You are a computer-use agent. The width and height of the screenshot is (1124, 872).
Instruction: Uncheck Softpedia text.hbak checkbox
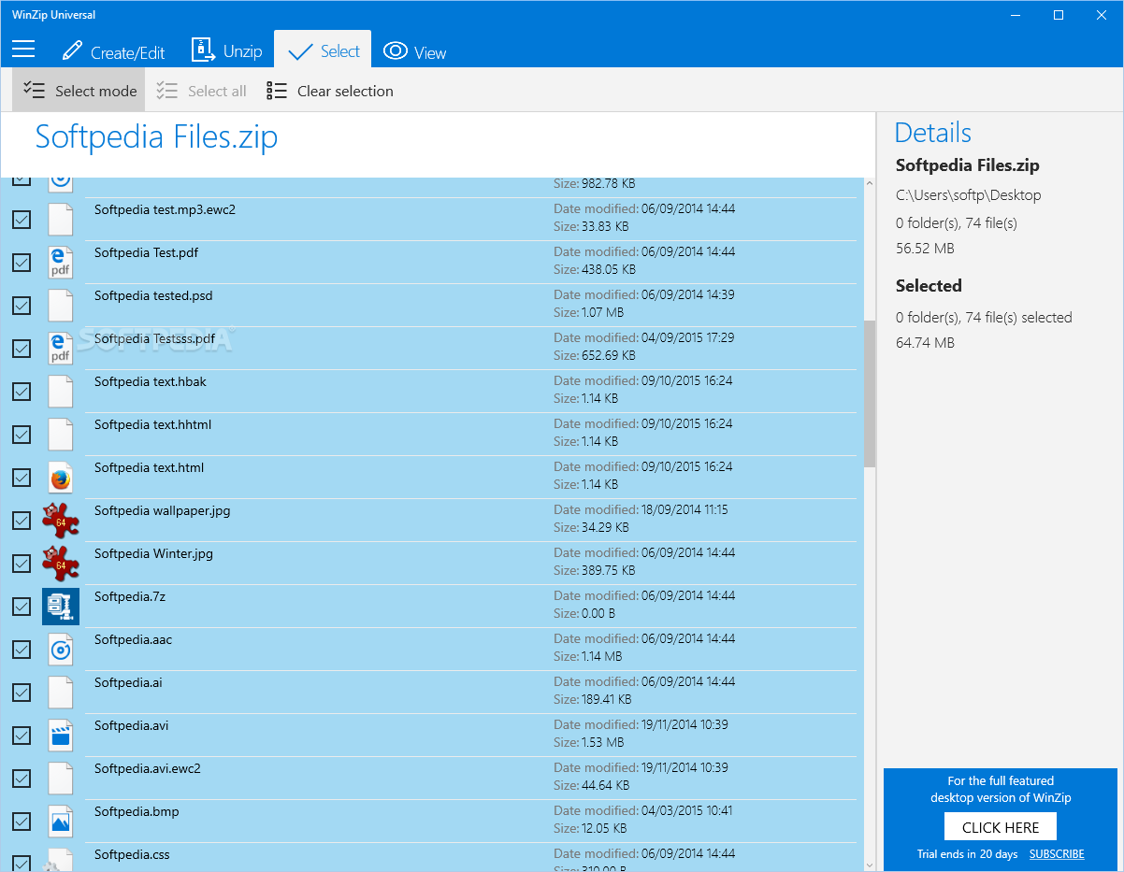[x=22, y=392]
